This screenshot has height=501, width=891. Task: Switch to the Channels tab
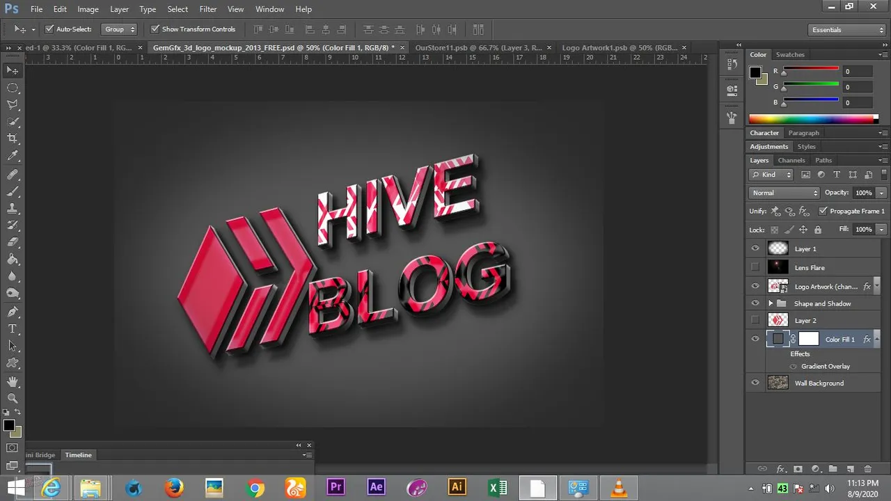pyautogui.click(x=791, y=160)
